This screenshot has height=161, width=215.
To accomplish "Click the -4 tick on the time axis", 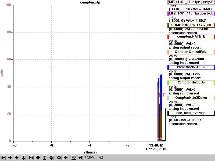I will [x=89, y=145].
